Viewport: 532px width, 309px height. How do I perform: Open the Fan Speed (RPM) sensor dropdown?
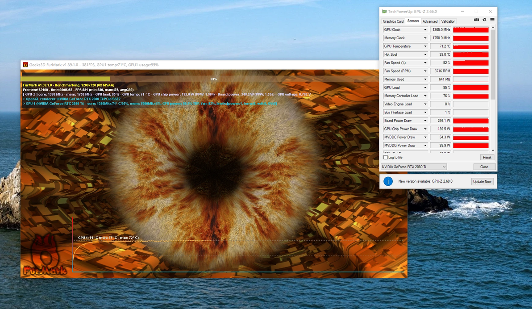point(425,71)
